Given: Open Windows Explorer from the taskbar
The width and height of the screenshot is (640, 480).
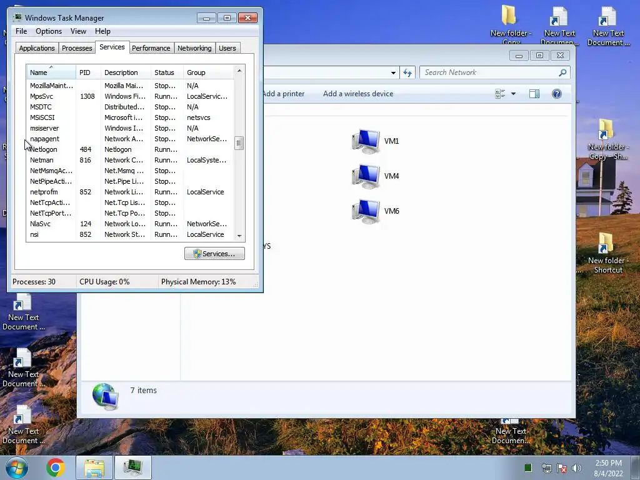Looking at the screenshot, I should click(94, 467).
